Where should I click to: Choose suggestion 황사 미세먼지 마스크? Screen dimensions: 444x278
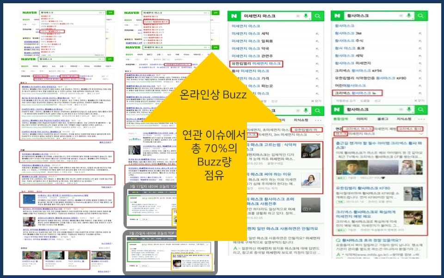(250, 71)
